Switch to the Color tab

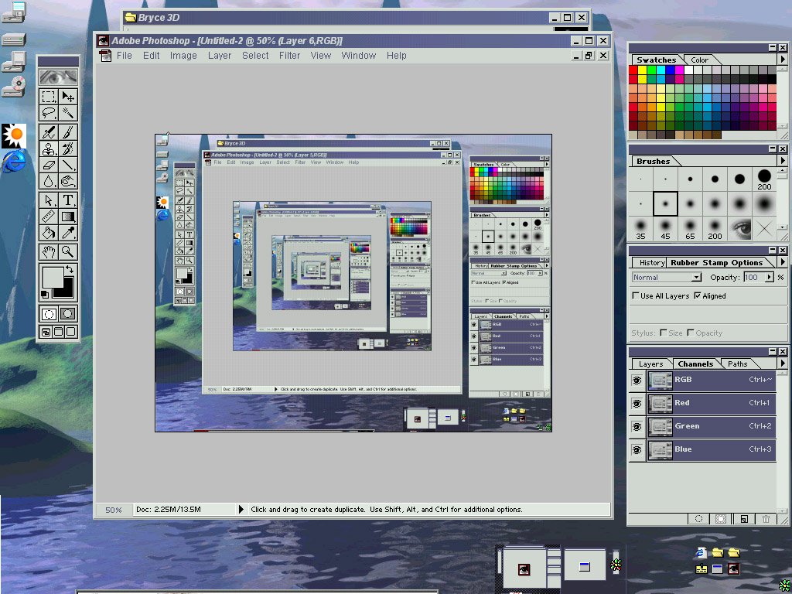point(699,60)
